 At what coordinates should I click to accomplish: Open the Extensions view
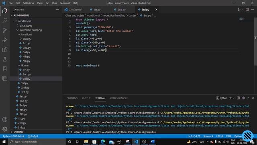point(5,50)
